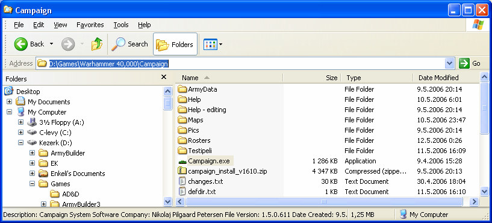Select the C-levy (C:) drive icon

[32, 132]
